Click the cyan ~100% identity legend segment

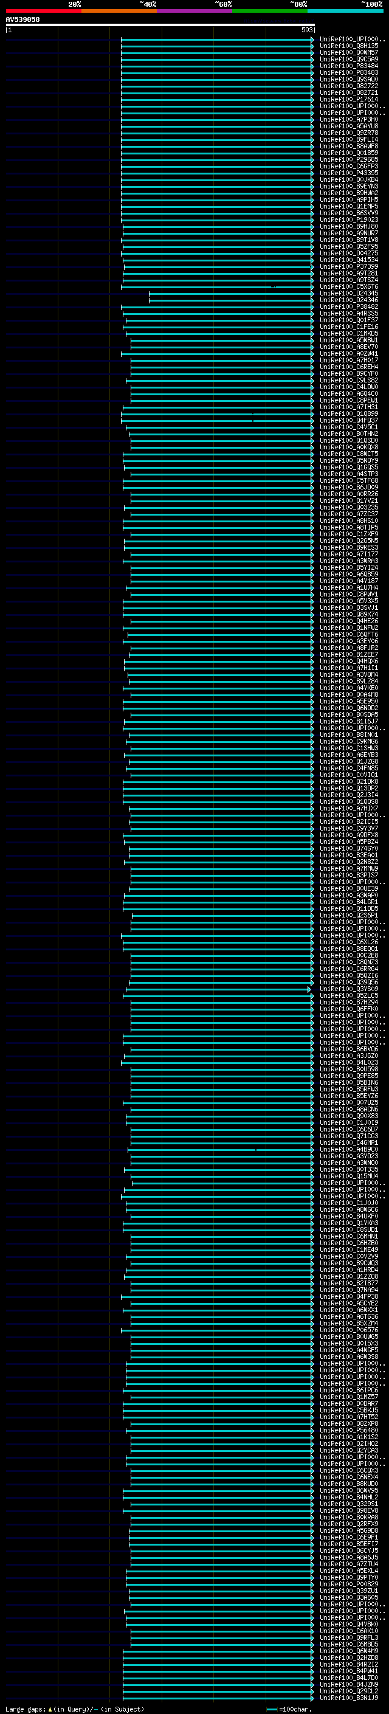[x=346, y=12]
